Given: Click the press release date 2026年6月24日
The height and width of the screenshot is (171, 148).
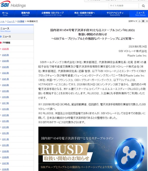Looking at the screenshot, I should [138, 47].
